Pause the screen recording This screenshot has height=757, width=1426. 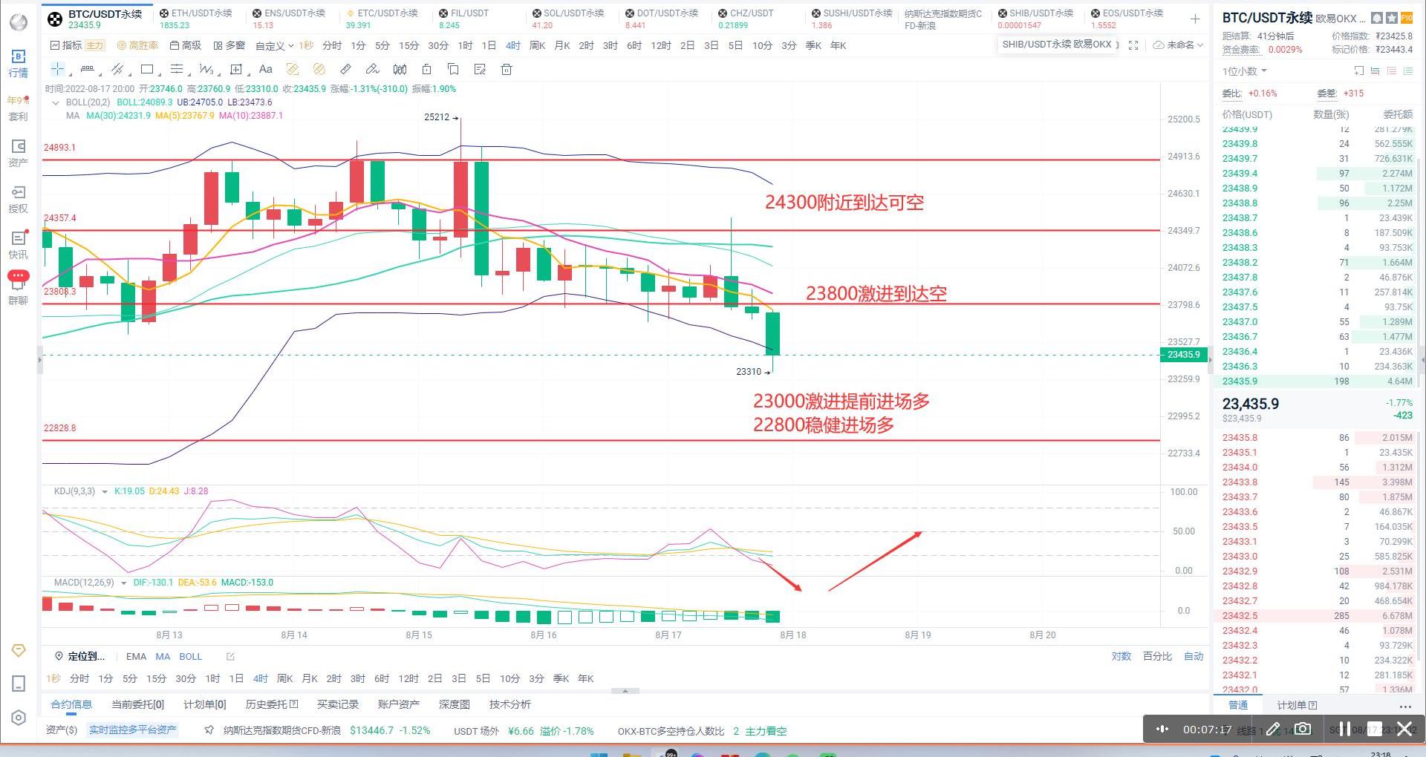[x=1344, y=729]
